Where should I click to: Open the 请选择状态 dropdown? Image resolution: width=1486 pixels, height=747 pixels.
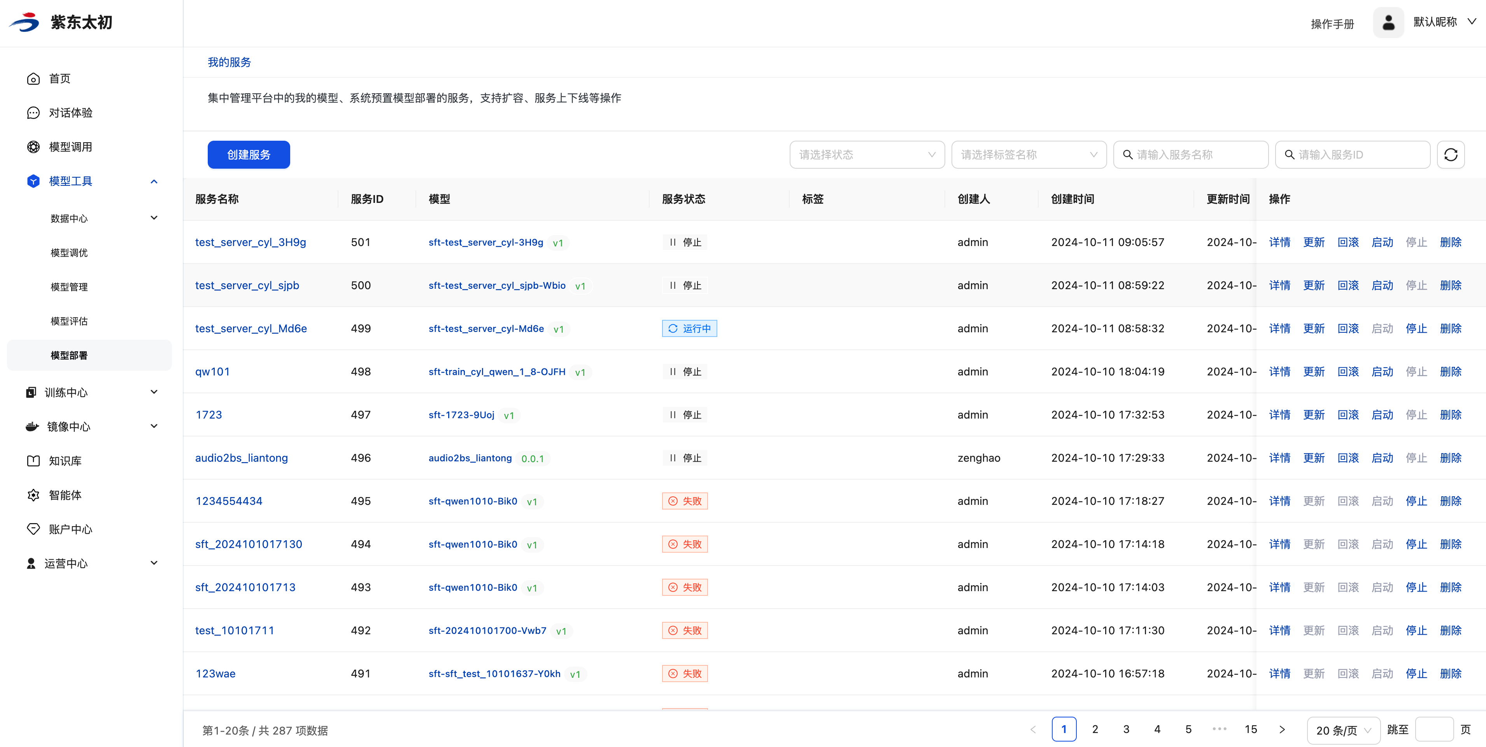pos(866,154)
